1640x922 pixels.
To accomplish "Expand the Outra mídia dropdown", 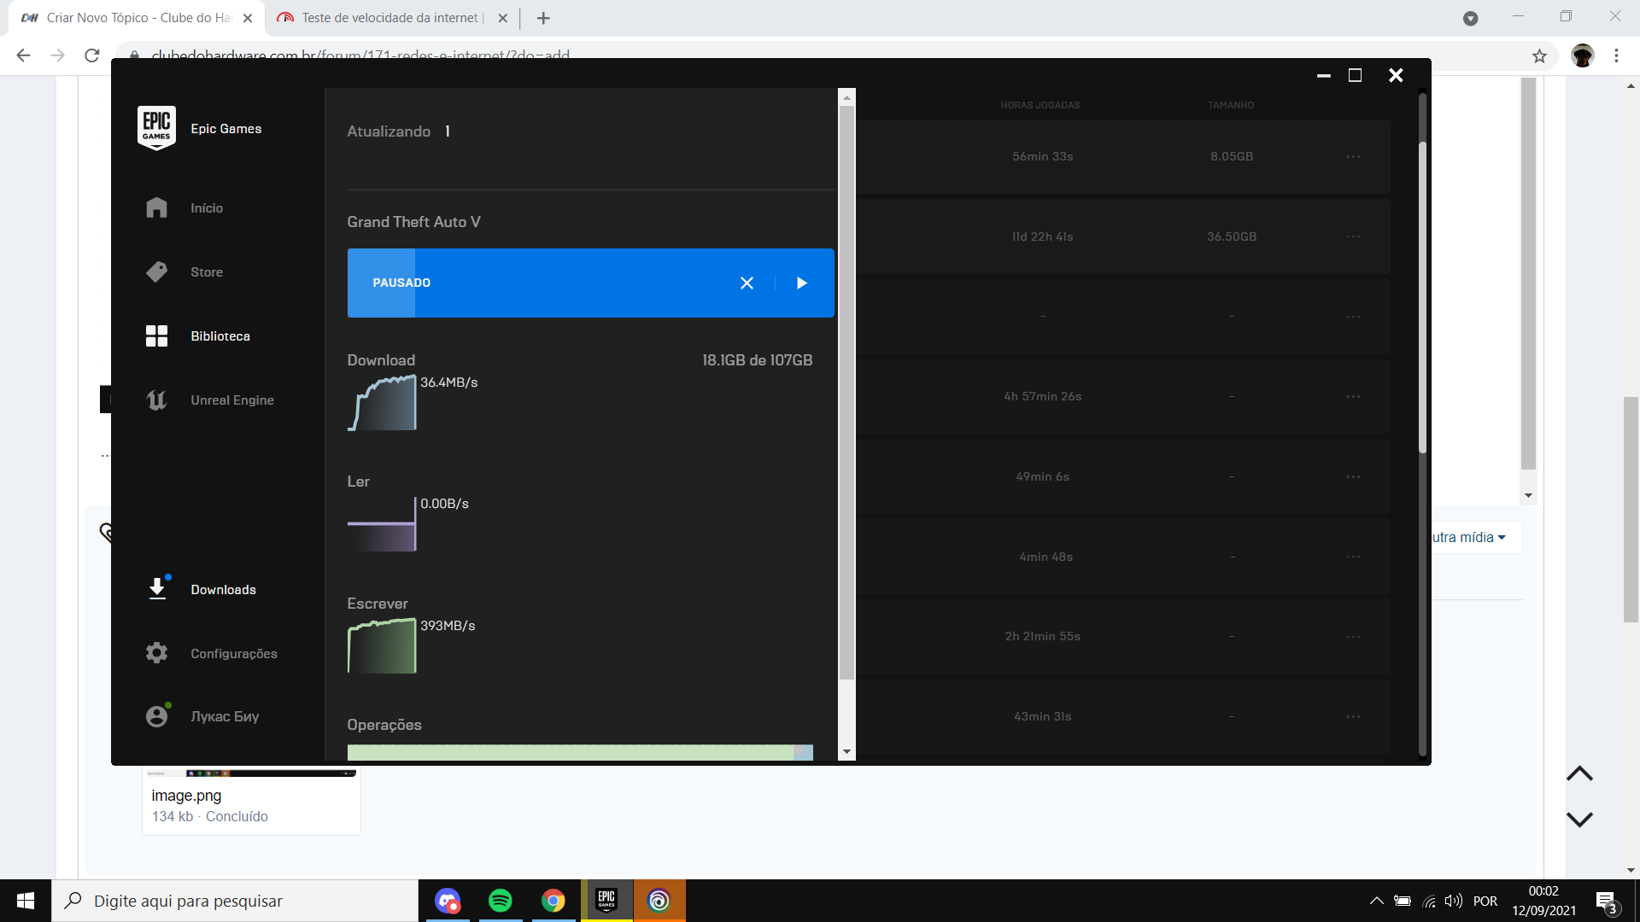I will coord(1470,537).
